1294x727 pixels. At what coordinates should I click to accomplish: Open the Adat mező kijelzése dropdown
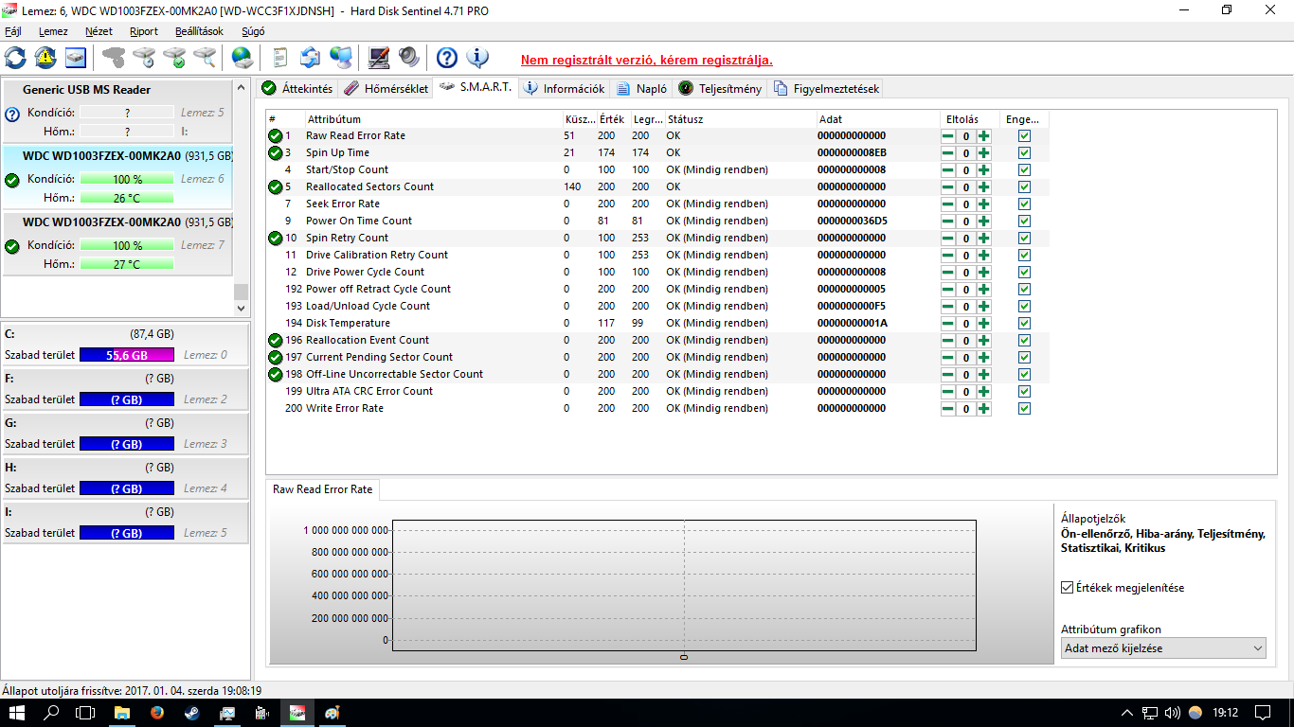tap(1163, 648)
